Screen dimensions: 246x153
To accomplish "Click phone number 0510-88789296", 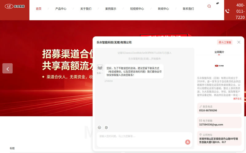I will (208, 110).
